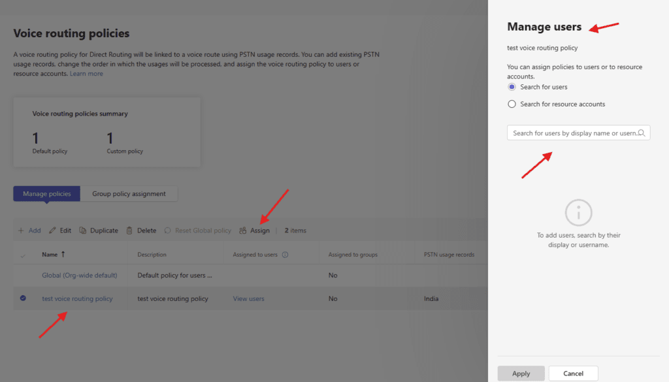The height and width of the screenshot is (382, 669).
Task: Click the Reset Global policy icon
Action: coord(168,231)
